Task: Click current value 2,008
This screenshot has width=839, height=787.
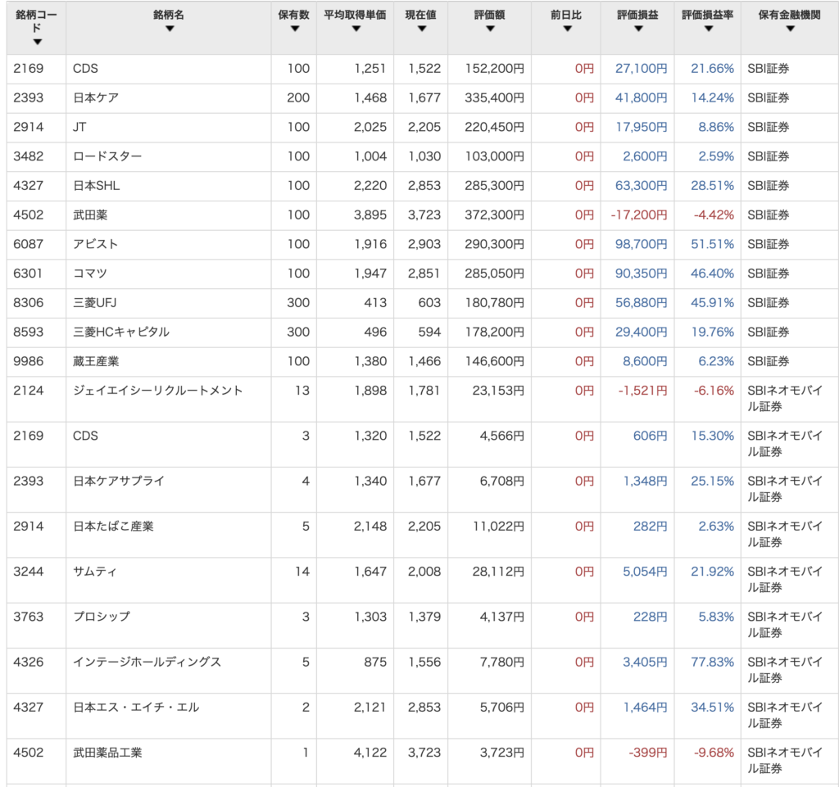Action: click(424, 572)
